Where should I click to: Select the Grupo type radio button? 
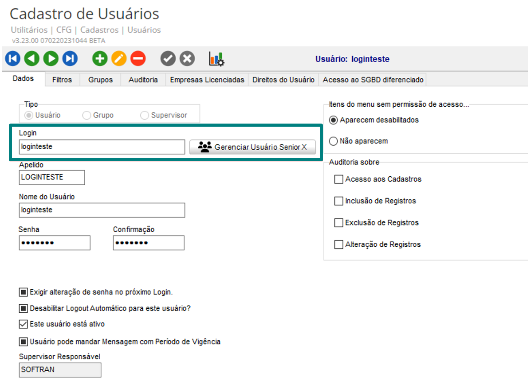(87, 115)
